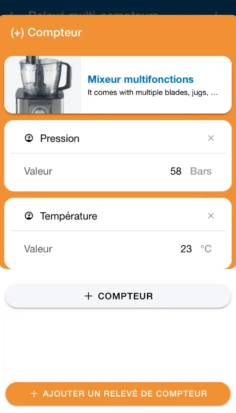This screenshot has width=236, height=413.
Task: Click the Température counter name
Action: tap(69, 216)
